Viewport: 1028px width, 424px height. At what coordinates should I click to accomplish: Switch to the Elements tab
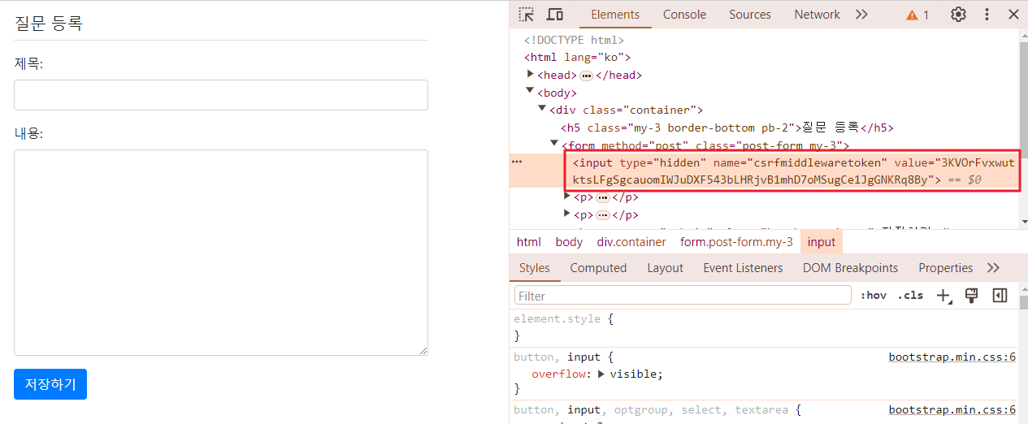615,15
